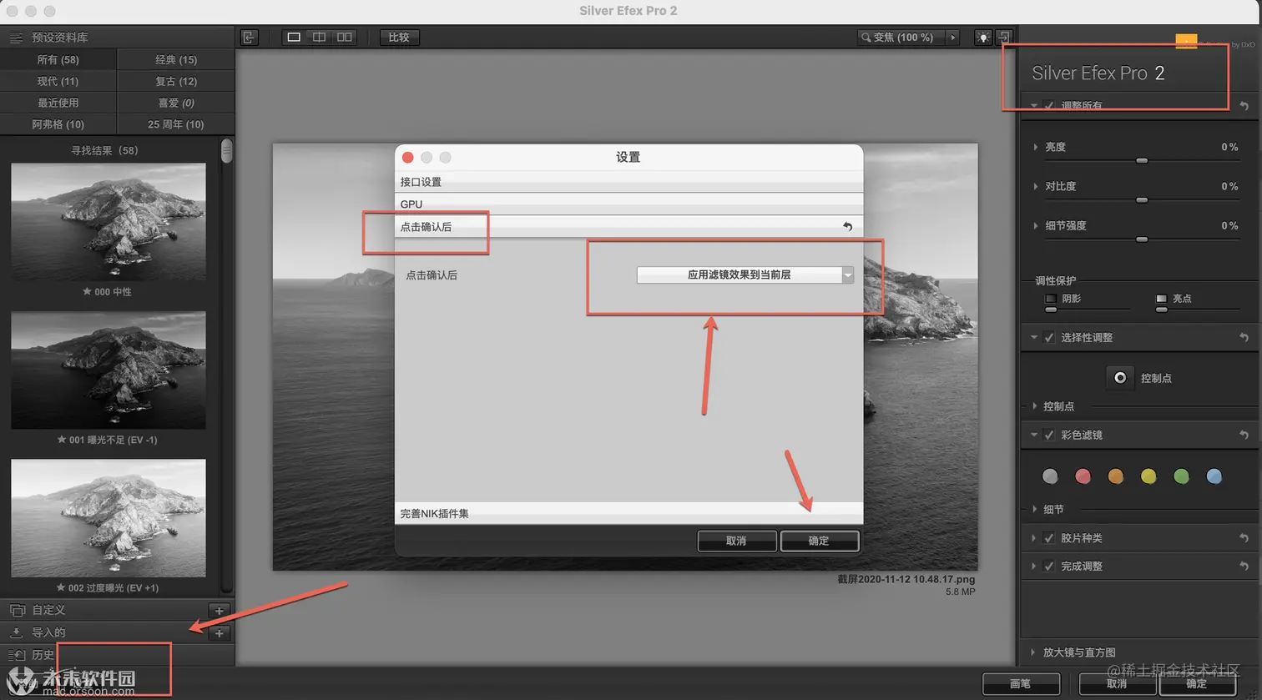Image resolution: width=1262 pixels, height=700 pixels.
Task: Select the 000 中性 preset thumbnail
Action: pos(109,222)
